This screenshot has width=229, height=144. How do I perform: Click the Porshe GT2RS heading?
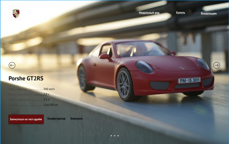coord(26,78)
